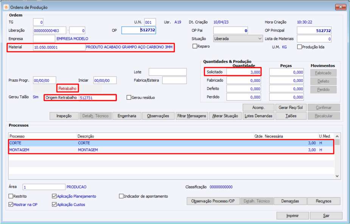
Task: Click Filtrar Mensagens button
Action: (192, 116)
